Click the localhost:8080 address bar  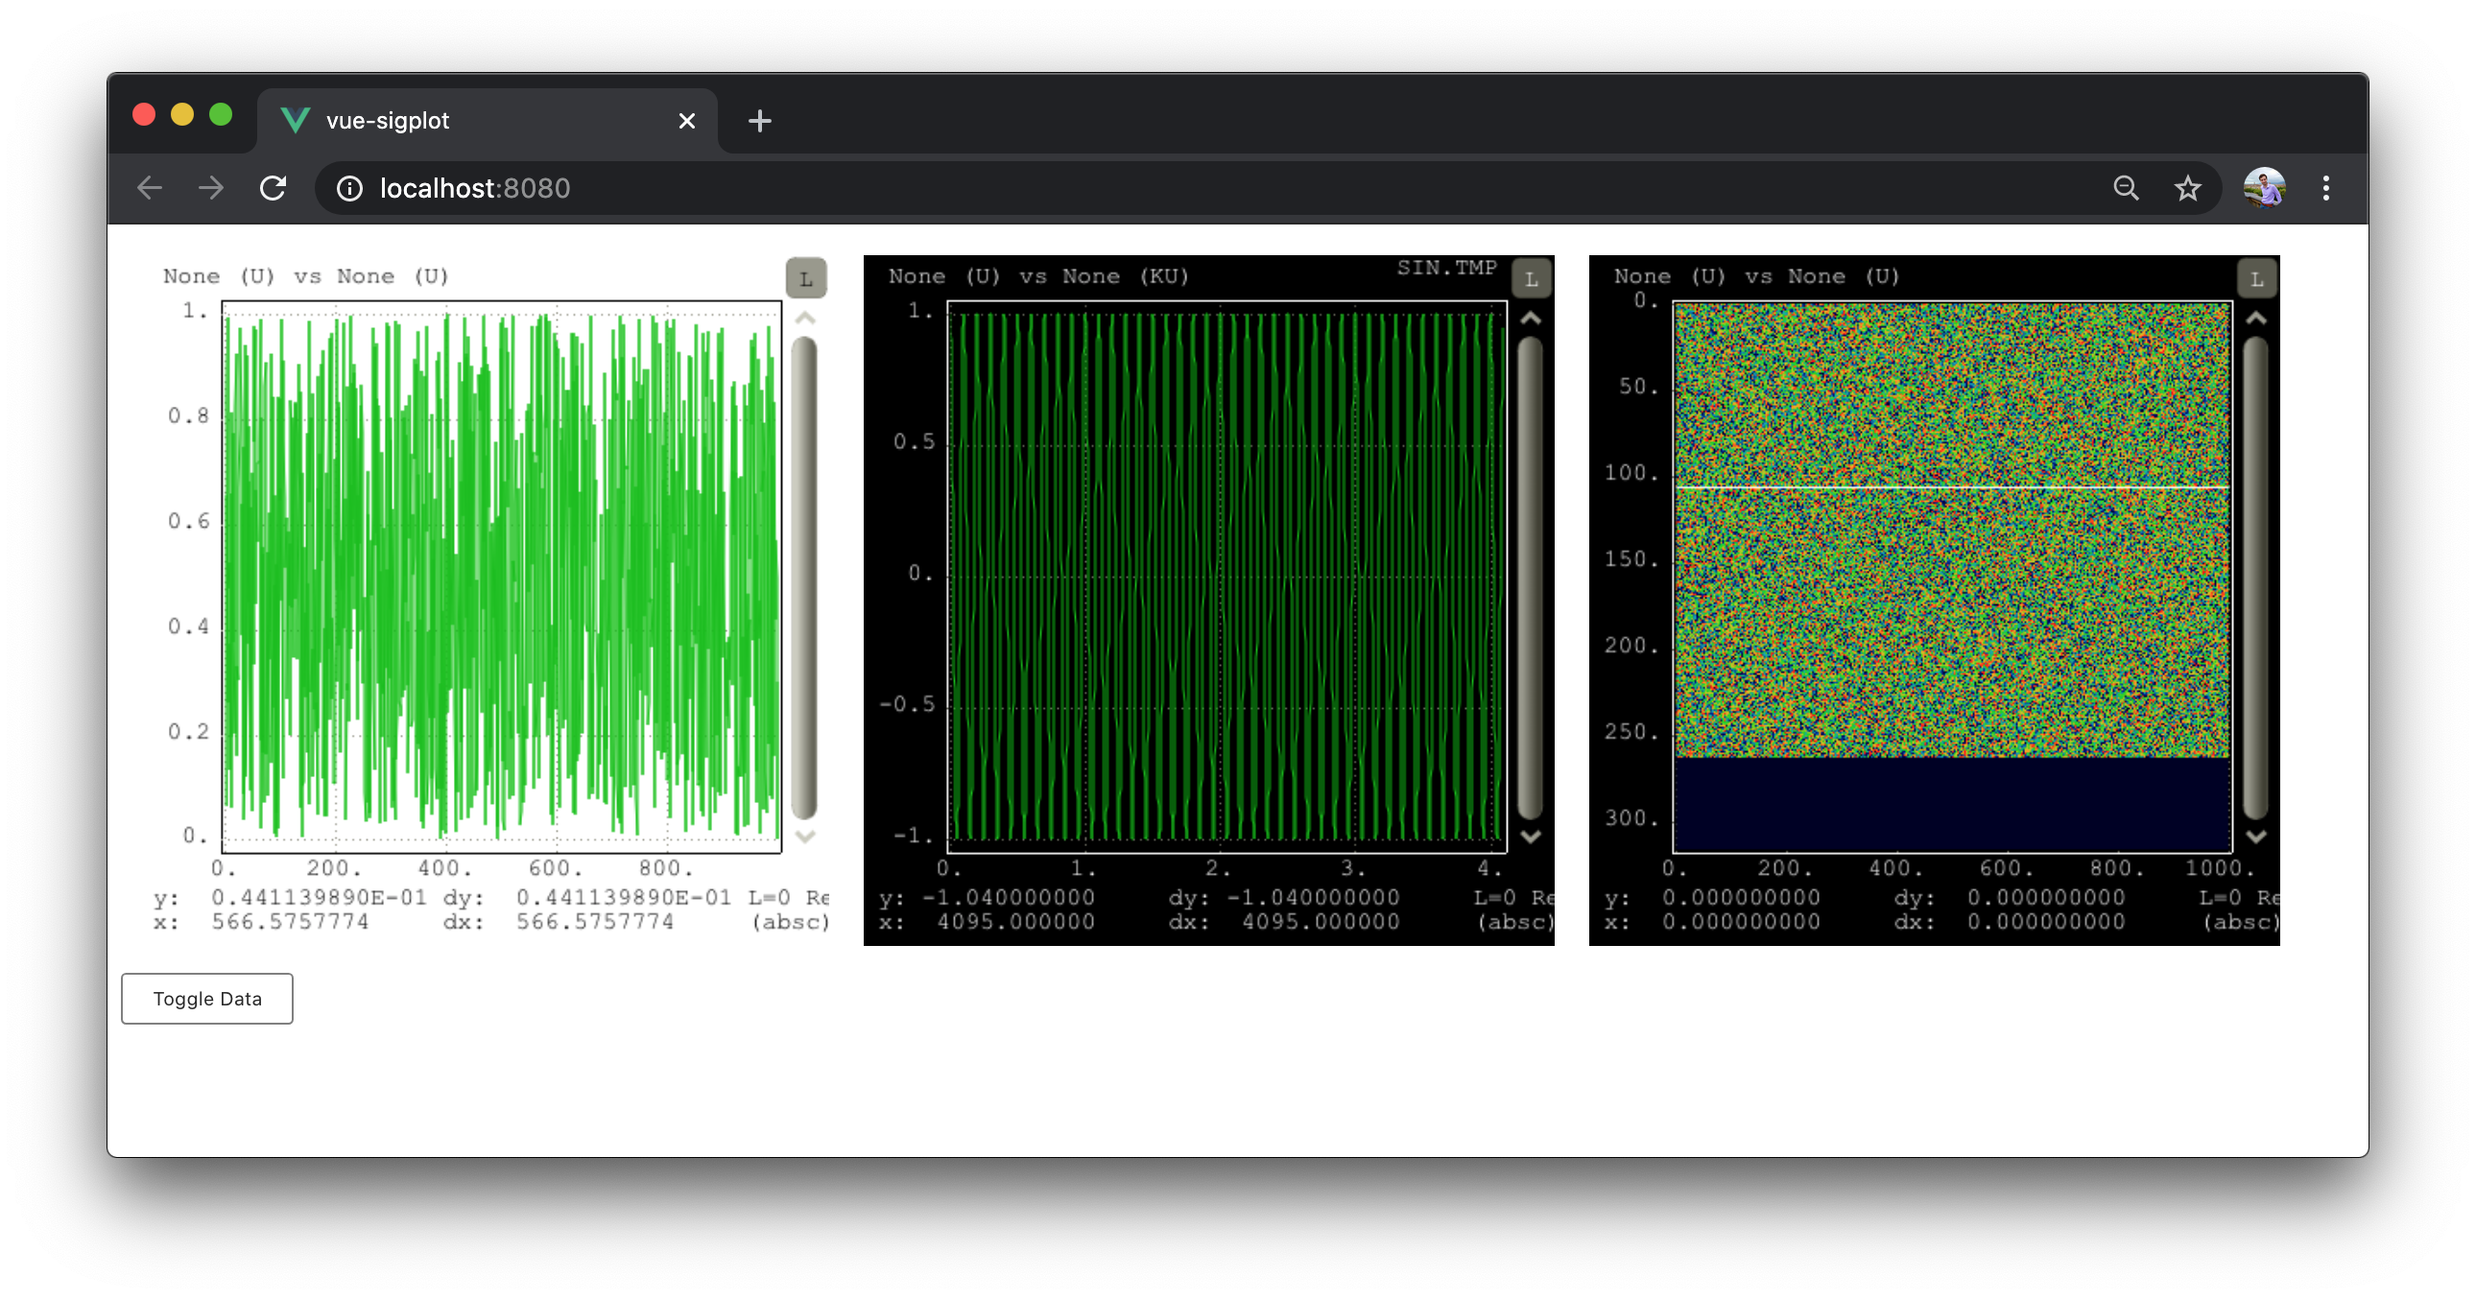[1154, 188]
